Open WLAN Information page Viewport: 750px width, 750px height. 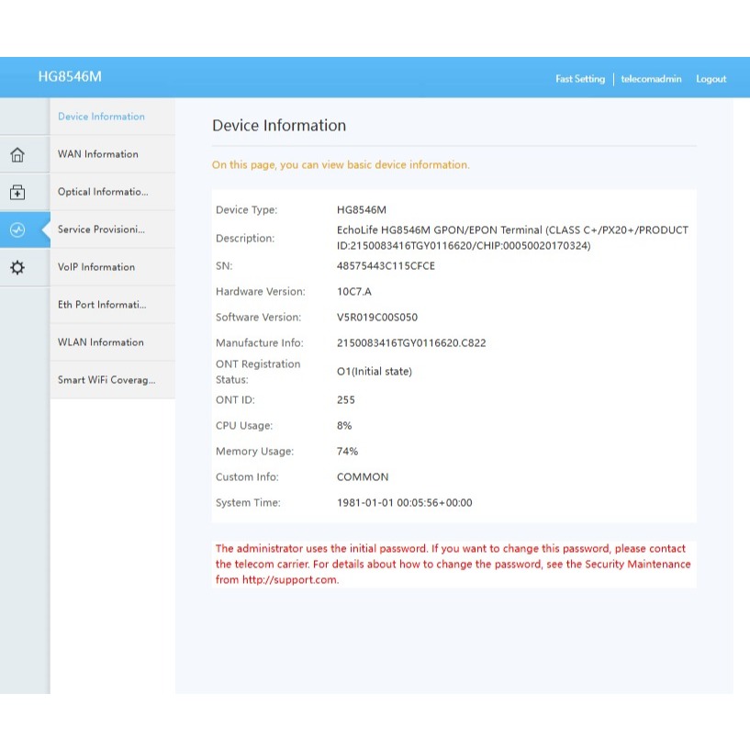coord(101,342)
